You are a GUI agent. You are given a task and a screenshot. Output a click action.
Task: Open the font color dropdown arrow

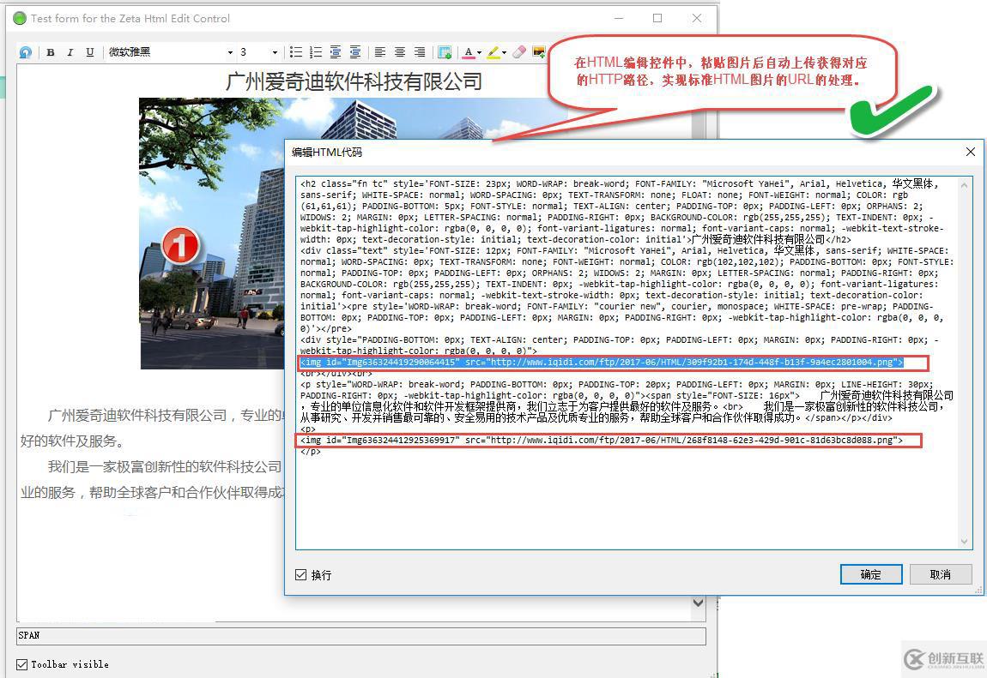pyautogui.click(x=478, y=52)
